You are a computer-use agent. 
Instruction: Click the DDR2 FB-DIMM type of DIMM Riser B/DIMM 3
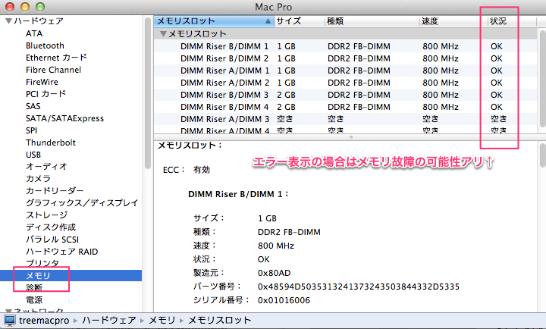pos(359,95)
